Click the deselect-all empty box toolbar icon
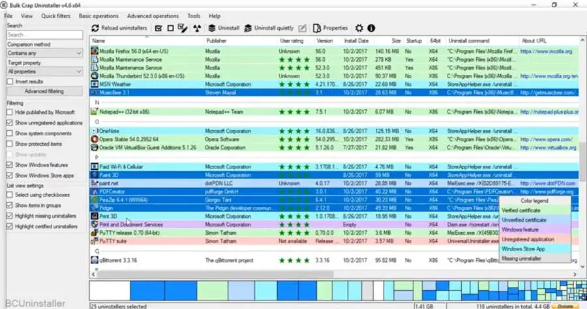This screenshot has width=587, height=309. (x=170, y=28)
